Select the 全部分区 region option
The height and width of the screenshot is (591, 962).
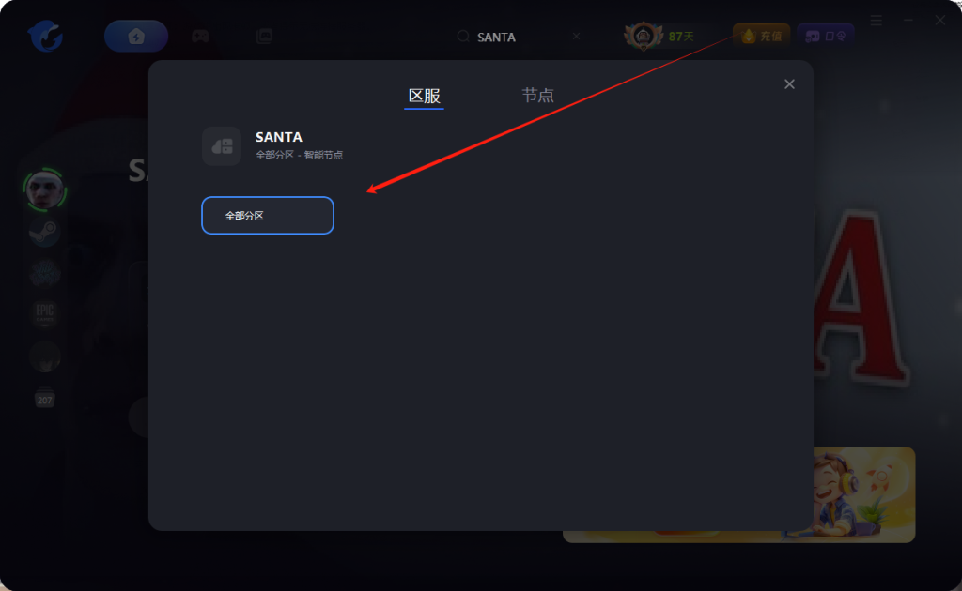pyautogui.click(x=268, y=216)
